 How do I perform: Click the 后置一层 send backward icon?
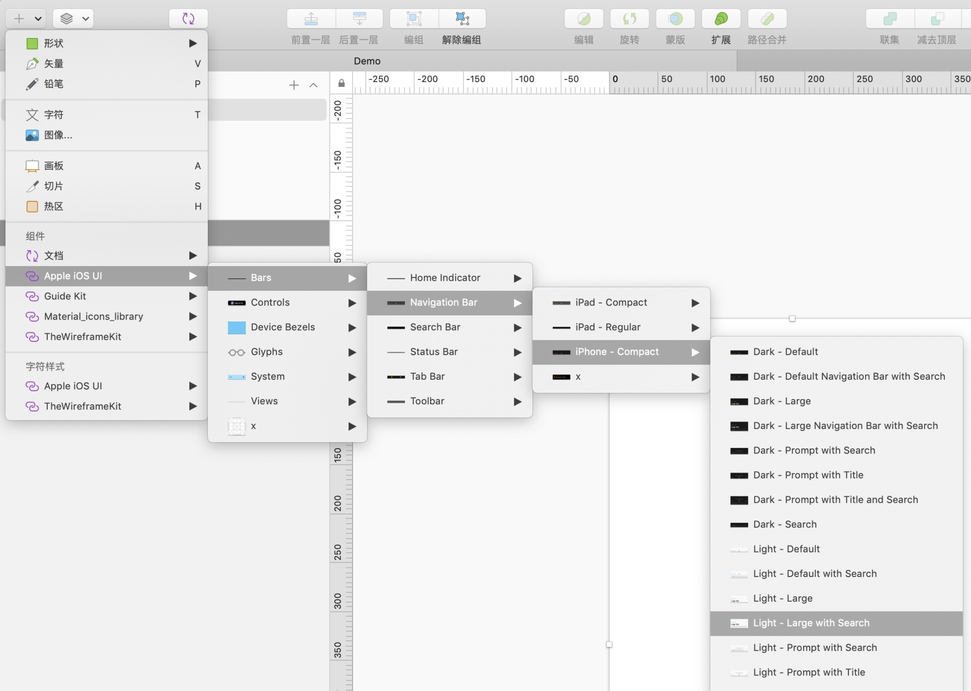(x=359, y=19)
